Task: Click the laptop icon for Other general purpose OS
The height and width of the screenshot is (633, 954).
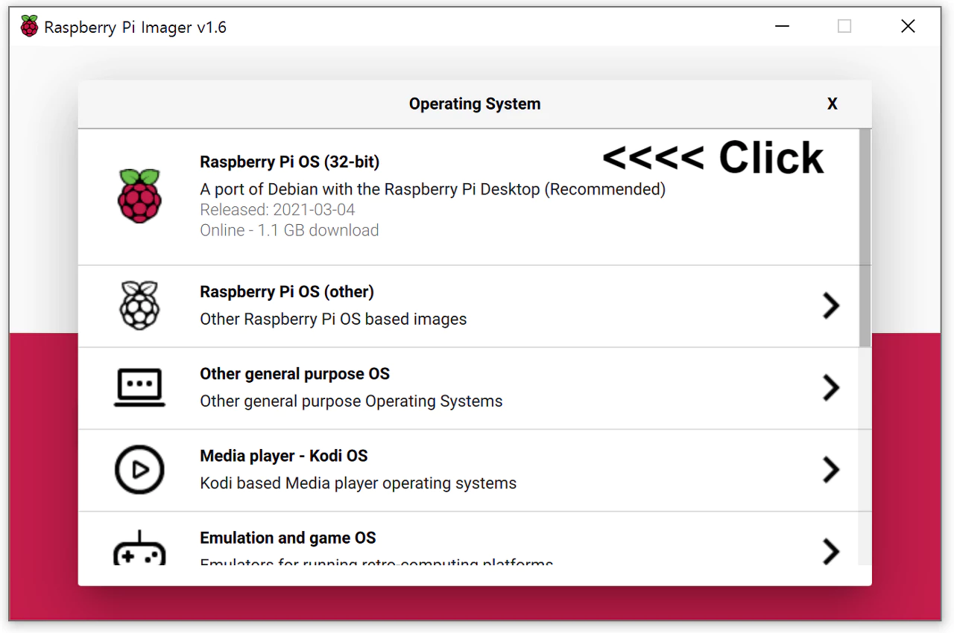Action: point(139,388)
